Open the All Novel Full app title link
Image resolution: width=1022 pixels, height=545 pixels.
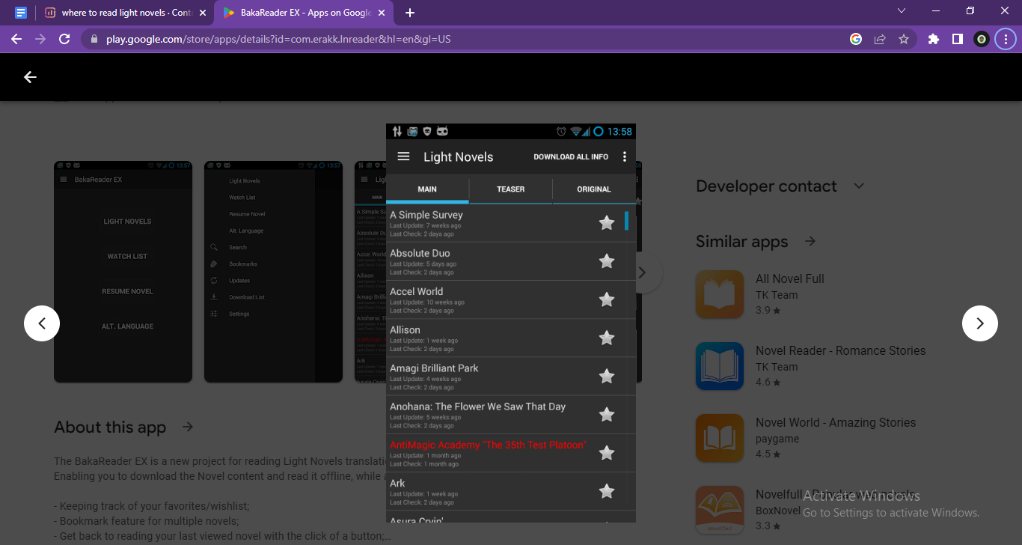(790, 278)
